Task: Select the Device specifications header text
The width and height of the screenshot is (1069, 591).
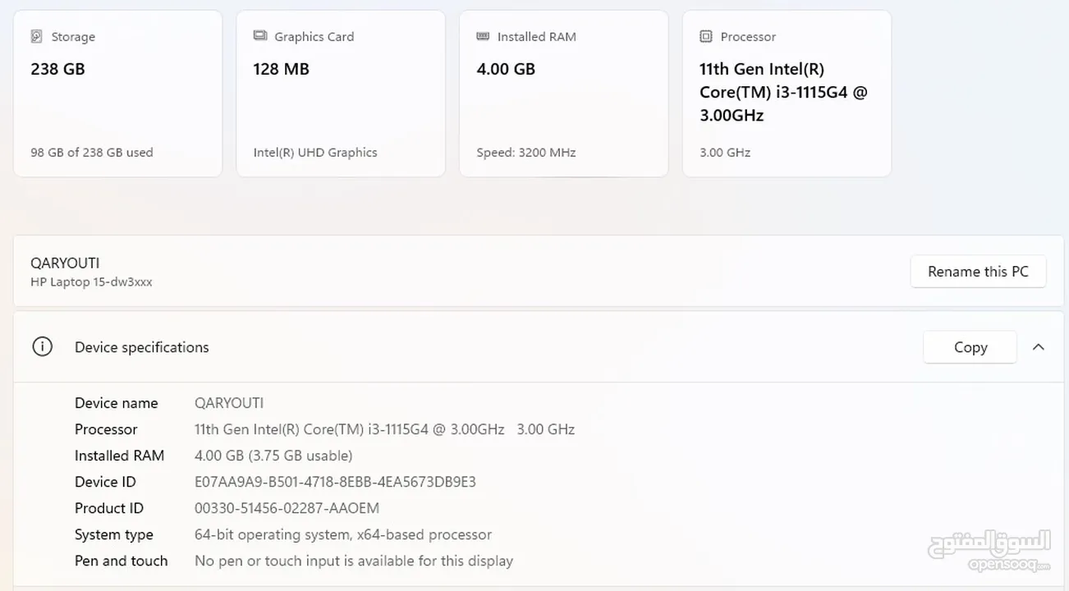Action: [142, 347]
